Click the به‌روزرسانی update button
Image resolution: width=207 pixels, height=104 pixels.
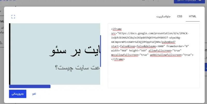[18, 94]
